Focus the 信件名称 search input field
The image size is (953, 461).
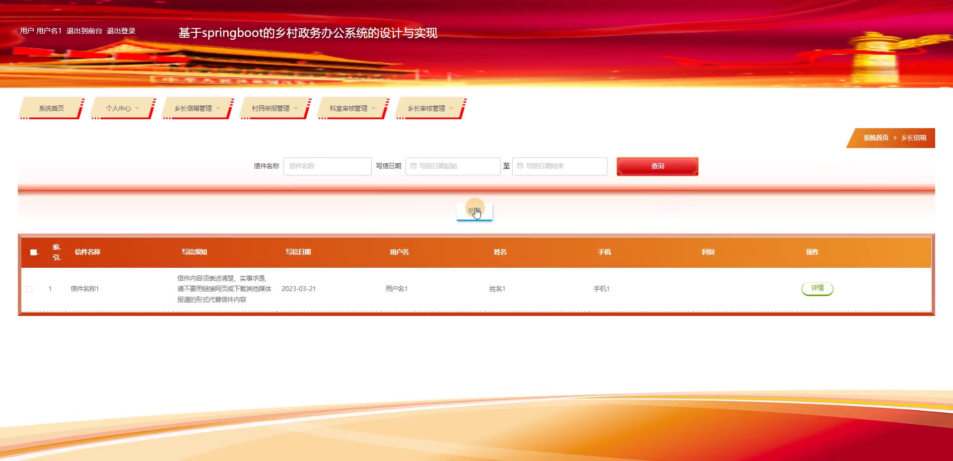328,166
